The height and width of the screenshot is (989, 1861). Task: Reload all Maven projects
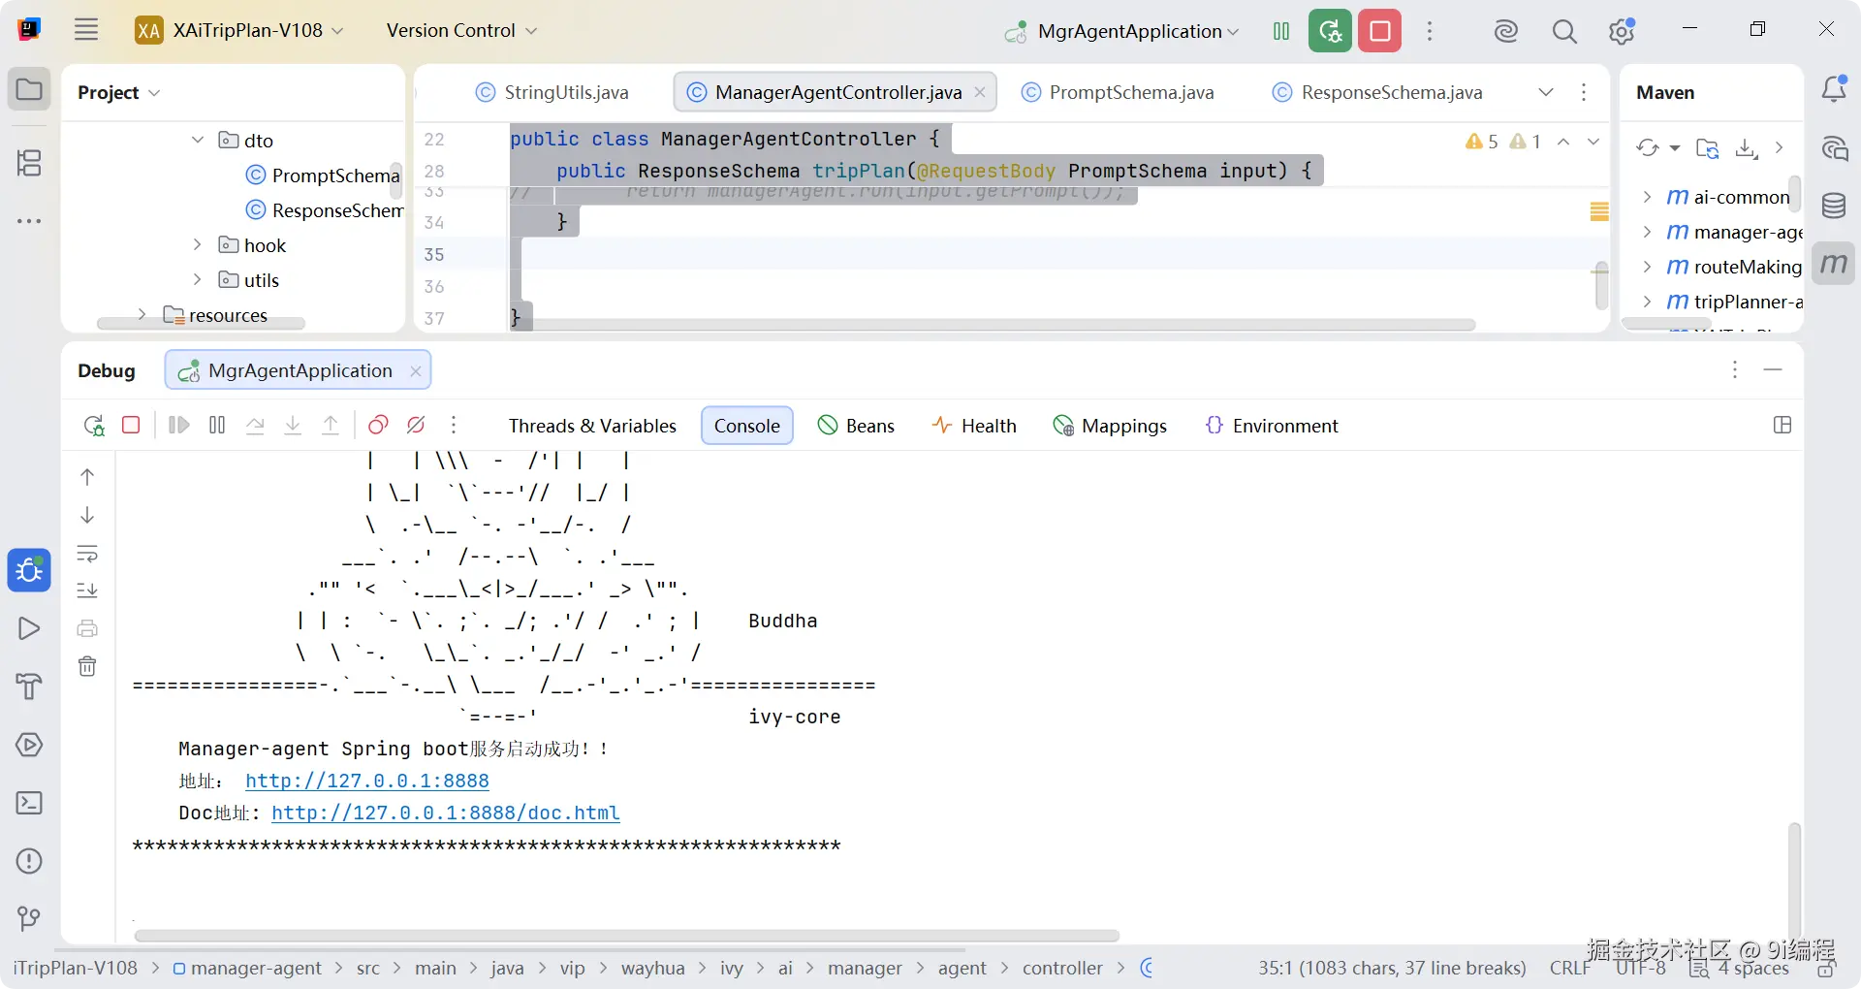[1647, 147]
